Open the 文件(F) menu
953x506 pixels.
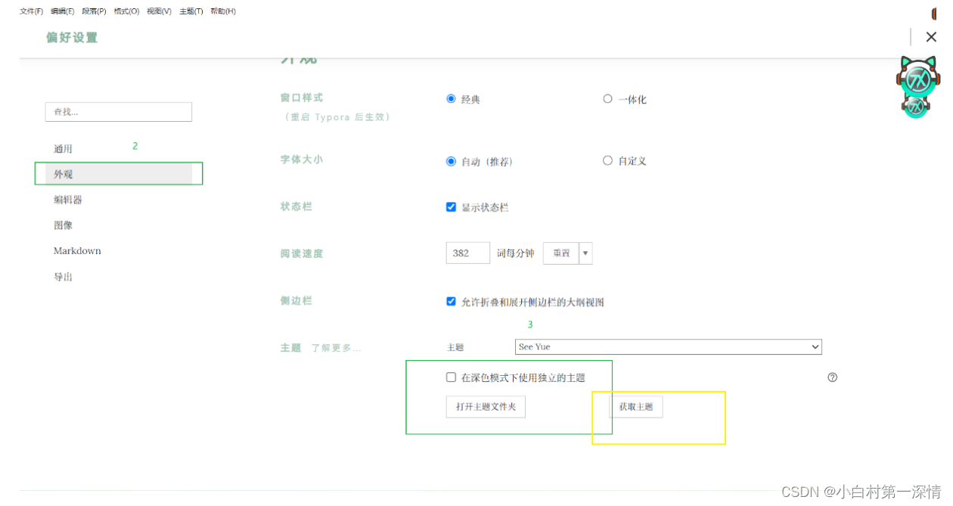pos(31,11)
